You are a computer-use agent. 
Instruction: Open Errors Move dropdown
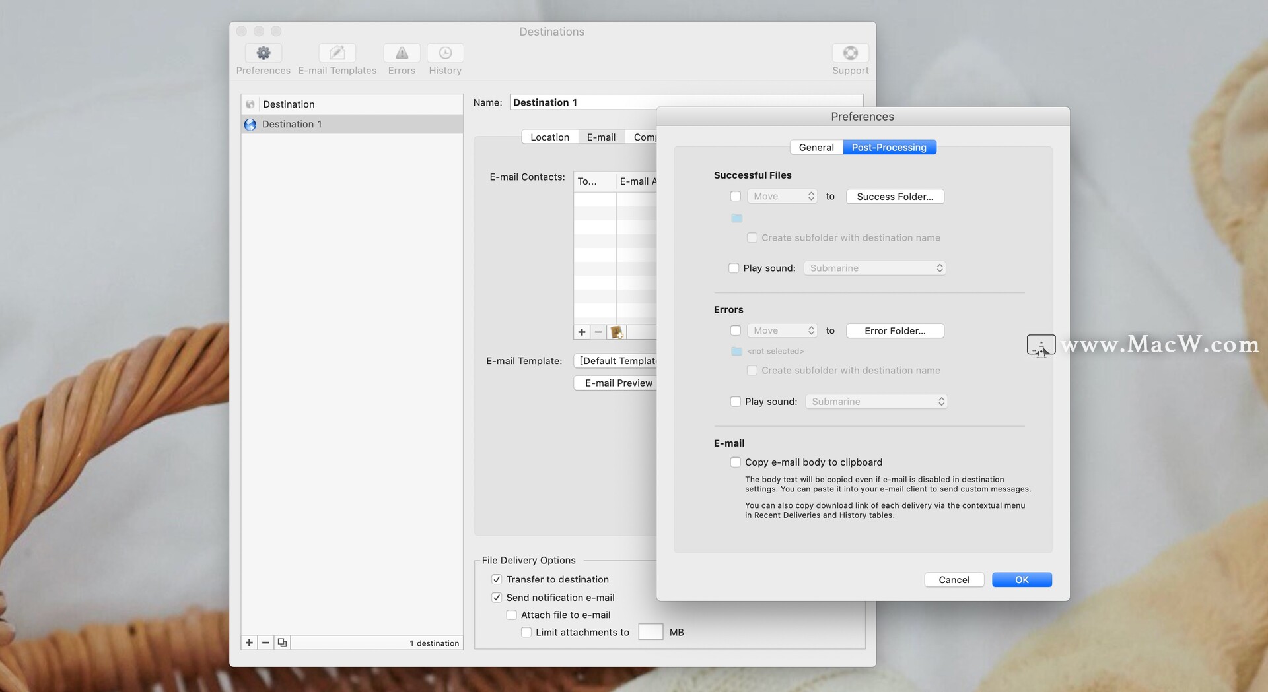(x=783, y=330)
